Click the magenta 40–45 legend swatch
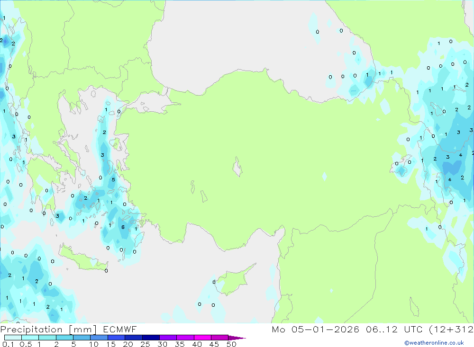 tap(202, 338)
